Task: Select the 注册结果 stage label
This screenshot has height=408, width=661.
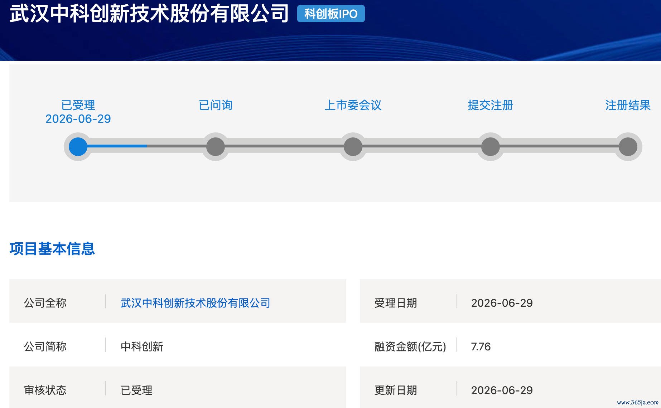Action: click(x=628, y=105)
